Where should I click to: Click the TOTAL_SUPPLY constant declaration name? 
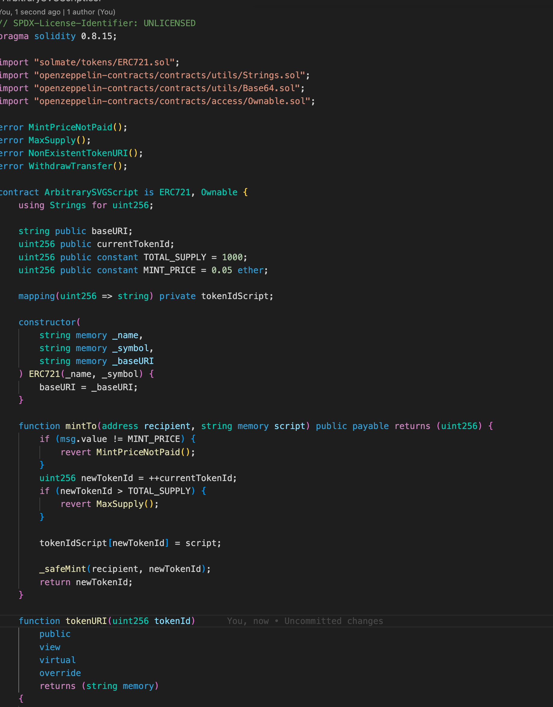tap(175, 257)
